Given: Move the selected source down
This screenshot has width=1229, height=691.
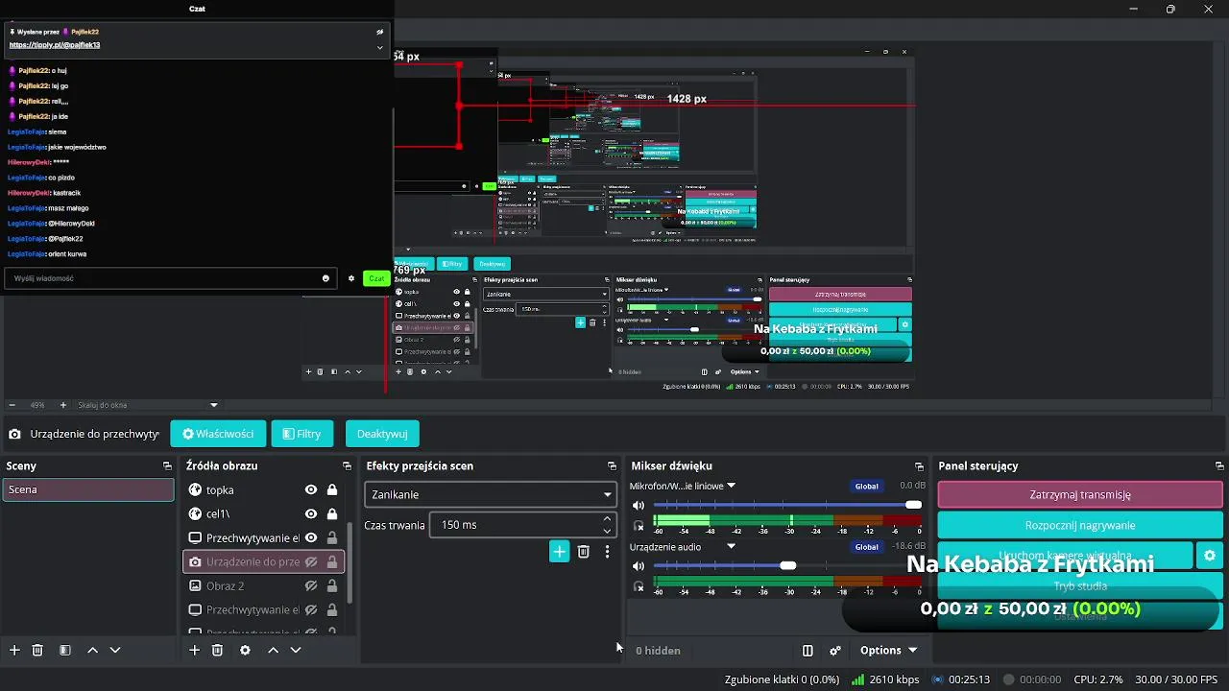Looking at the screenshot, I should (296, 650).
